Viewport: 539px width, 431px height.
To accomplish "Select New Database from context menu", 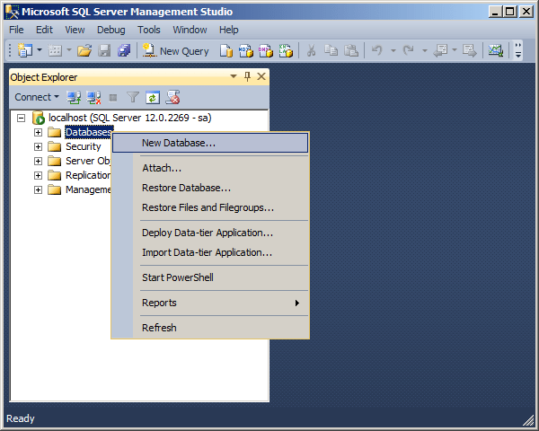I will (x=179, y=143).
